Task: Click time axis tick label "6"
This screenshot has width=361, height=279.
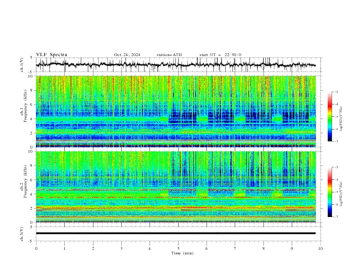Action: 206,248
